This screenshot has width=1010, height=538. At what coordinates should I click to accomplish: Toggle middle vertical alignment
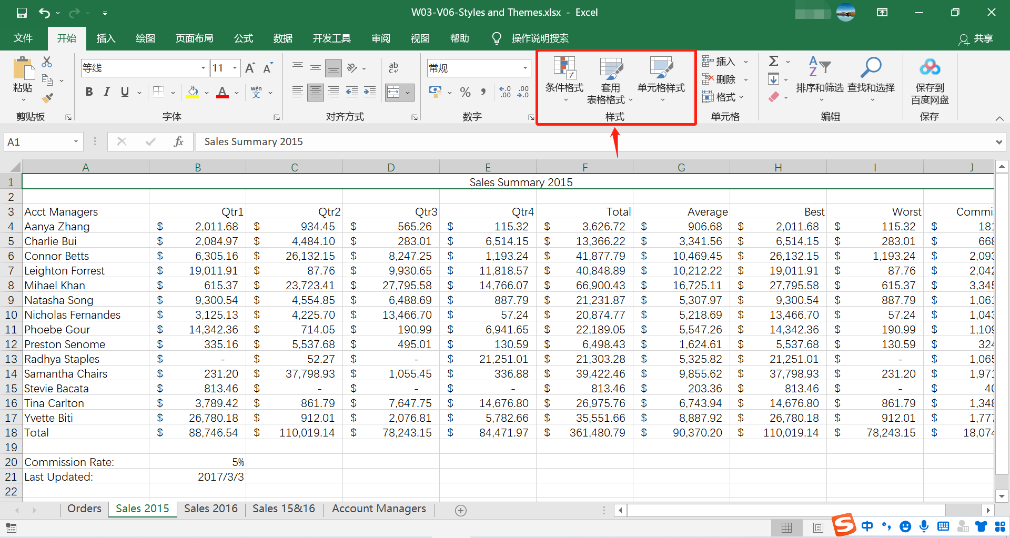click(316, 68)
